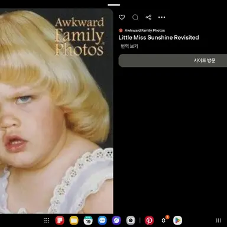Launch the red notes app in taskbar
This screenshot has height=227, width=227.
tap(60, 220)
